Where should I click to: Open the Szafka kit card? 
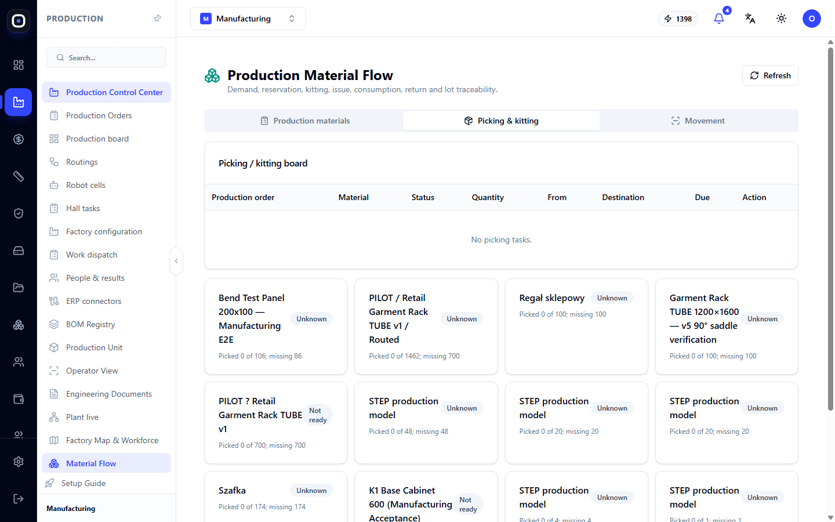275,496
